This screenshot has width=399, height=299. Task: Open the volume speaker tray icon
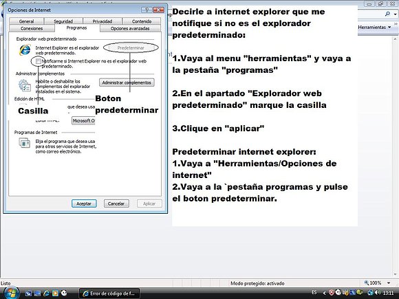click(378, 293)
